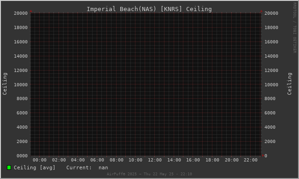The width and height of the screenshot is (299, 179).
Task: Click the green Ceiling legend color swatch
Action: point(9,167)
